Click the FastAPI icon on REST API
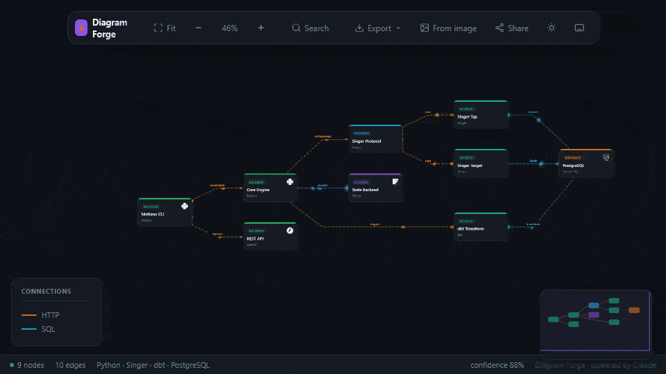This screenshot has height=374, width=666. 290,230
